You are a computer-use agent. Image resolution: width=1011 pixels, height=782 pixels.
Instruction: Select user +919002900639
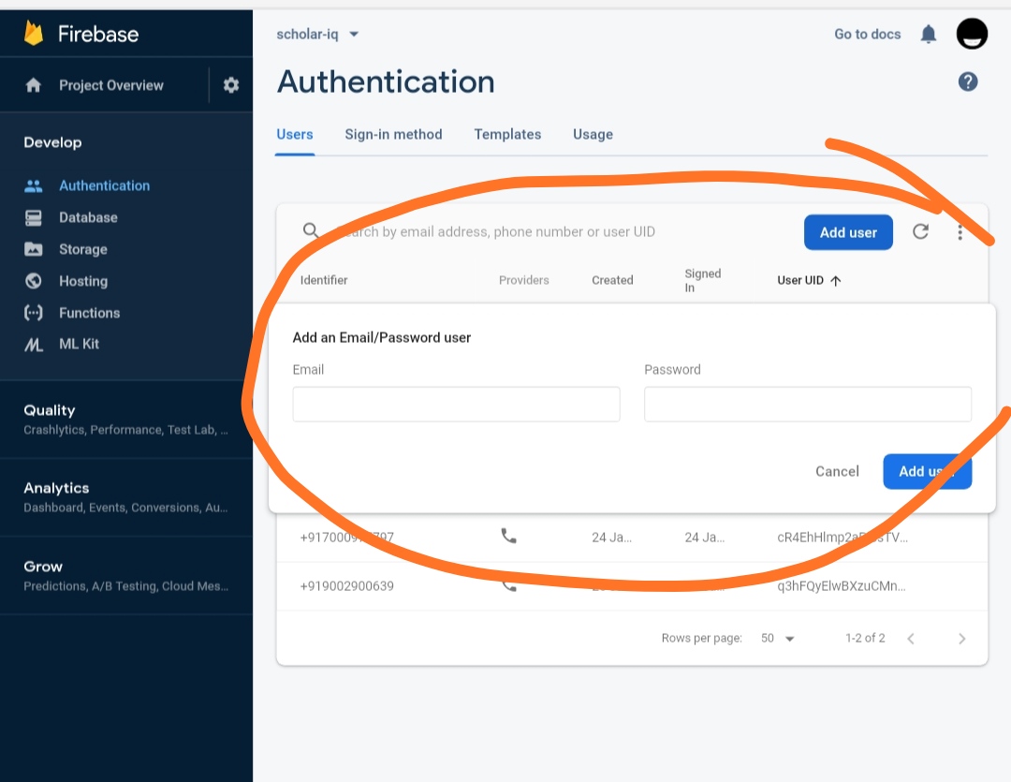coord(347,586)
